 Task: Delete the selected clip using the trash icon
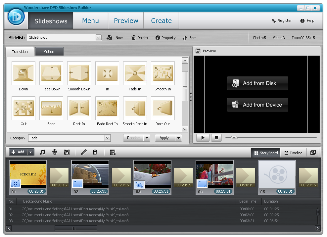95,152
